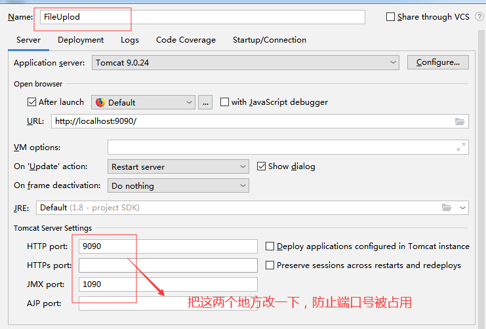The image size is (486, 329).
Task: Click the URL input field
Action: (x=260, y=121)
